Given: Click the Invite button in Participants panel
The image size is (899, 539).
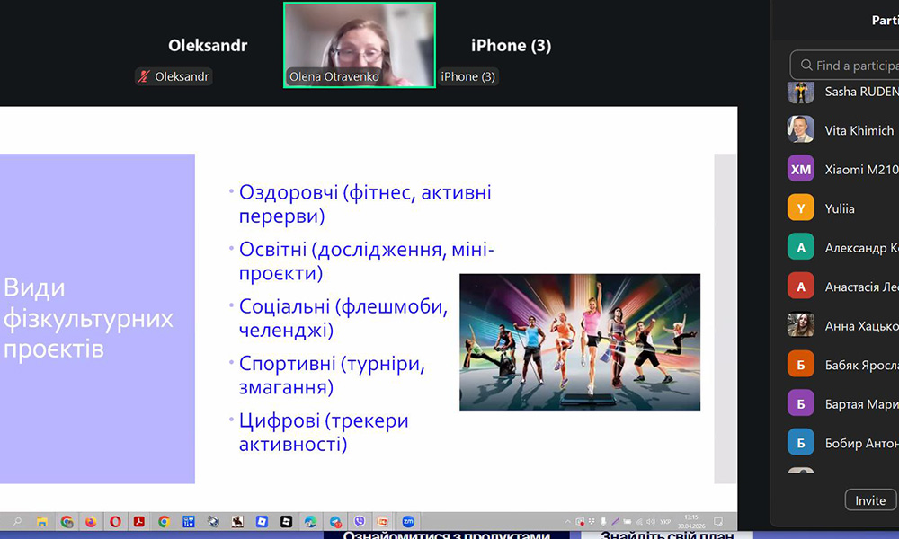Looking at the screenshot, I should [870, 500].
